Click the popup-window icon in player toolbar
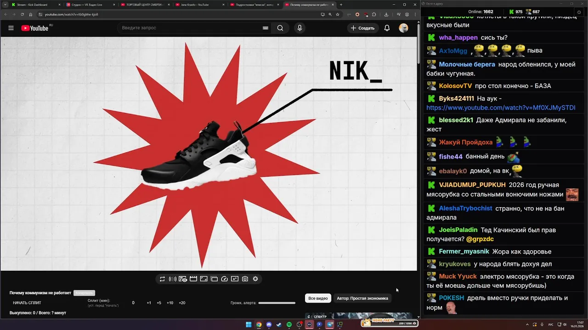Screen dimensions: 588x330 click(x=214, y=279)
